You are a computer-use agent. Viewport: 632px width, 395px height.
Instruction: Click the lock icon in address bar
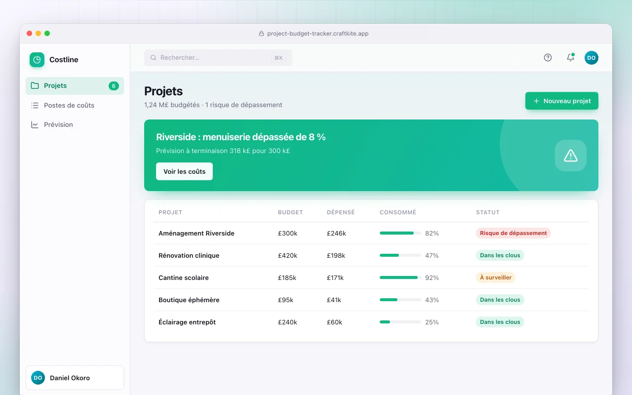pyautogui.click(x=262, y=34)
